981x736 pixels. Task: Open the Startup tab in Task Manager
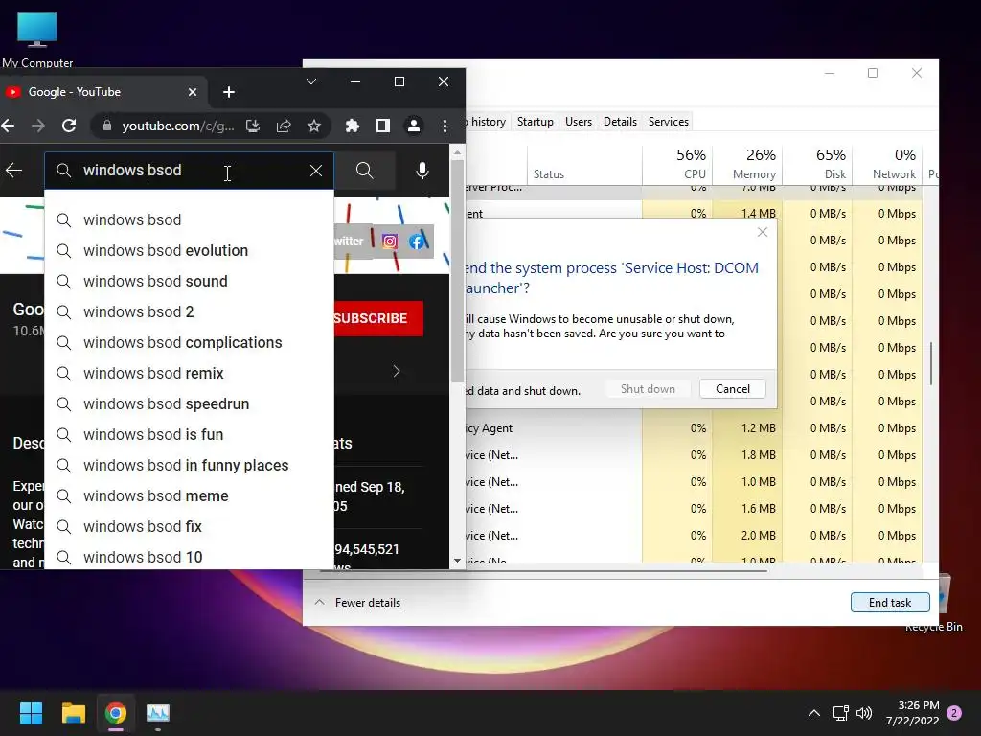tap(535, 122)
